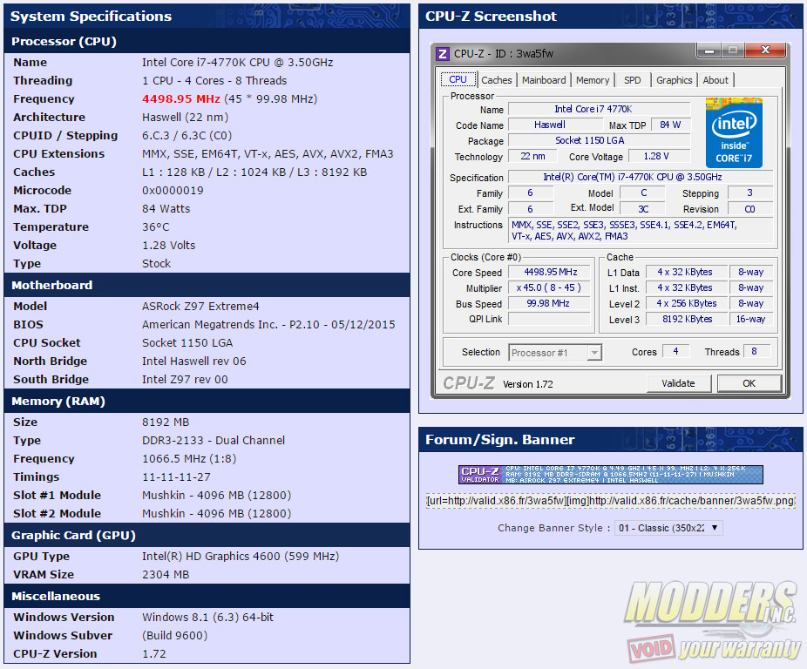This screenshot has height=669, width=807.
Task: Click the Level 2 4 x 256 KBytes field
Action: 687,304
